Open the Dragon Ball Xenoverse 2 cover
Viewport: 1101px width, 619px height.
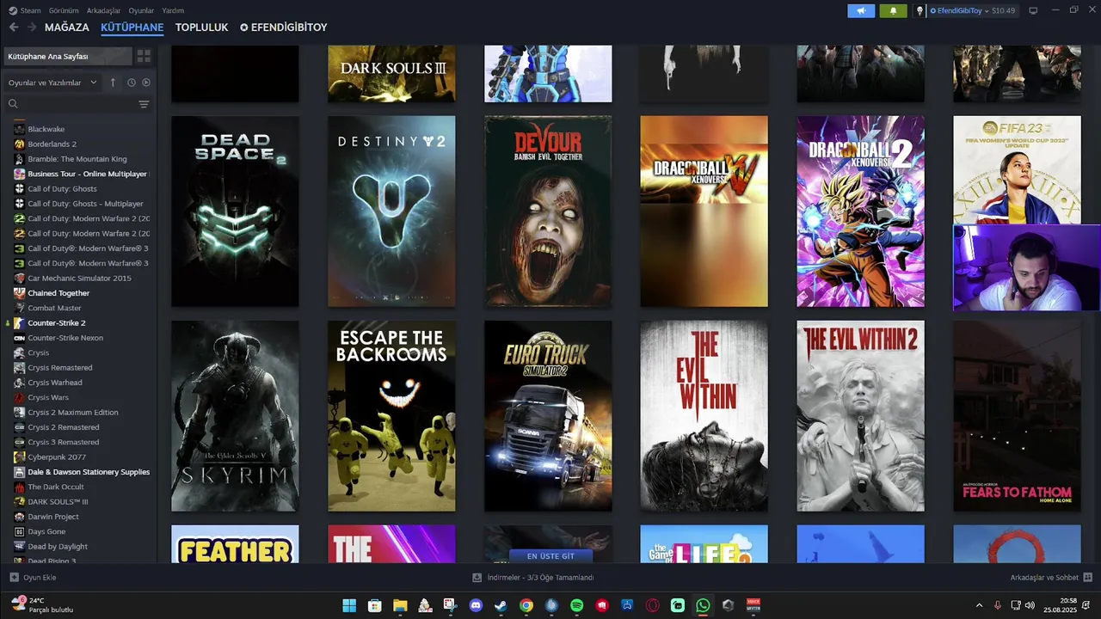[x=860, y=211]
